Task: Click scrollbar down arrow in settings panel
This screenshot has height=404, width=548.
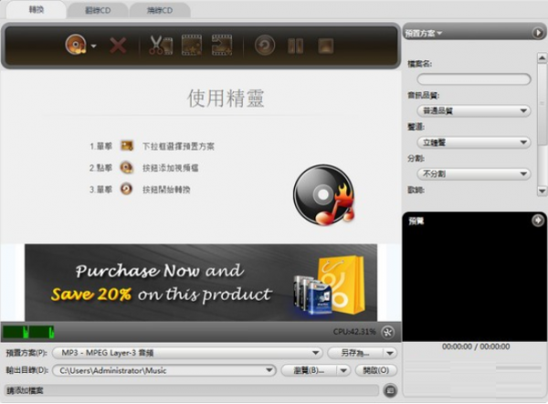Action: (x=542, y=191)
